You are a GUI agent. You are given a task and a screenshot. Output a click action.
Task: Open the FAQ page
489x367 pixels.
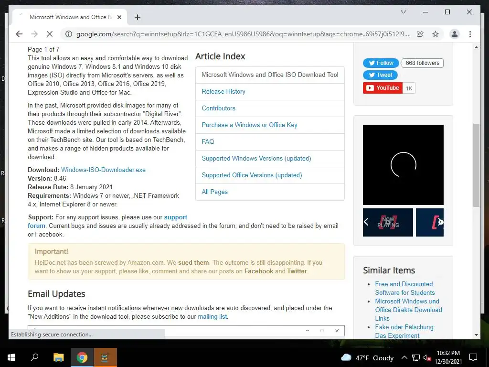208,141
